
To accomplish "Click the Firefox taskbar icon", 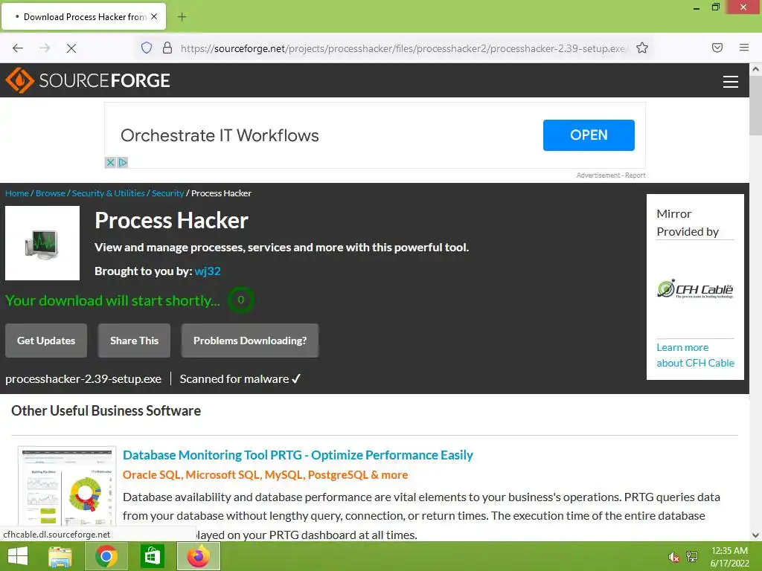I will pos(199,556).
